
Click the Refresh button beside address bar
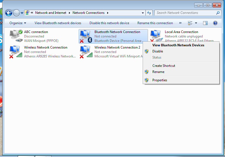pos(149,13)
